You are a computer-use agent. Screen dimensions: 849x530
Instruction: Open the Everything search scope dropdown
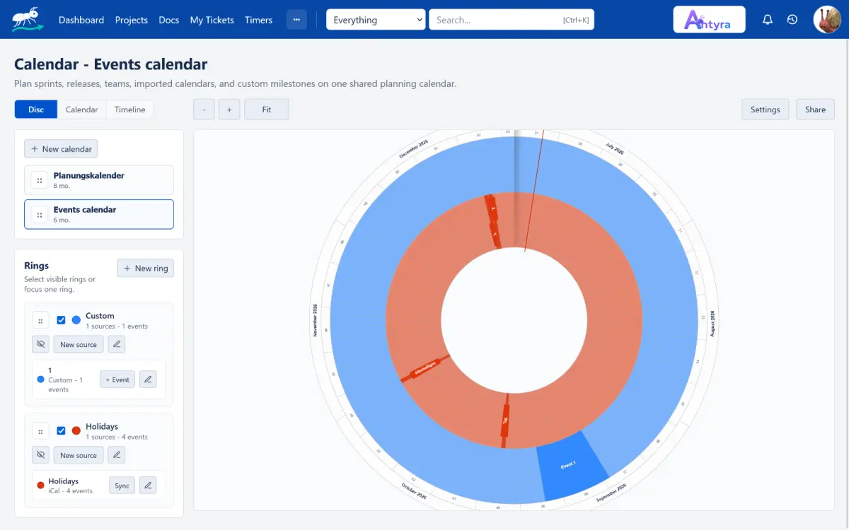tap(376, 20)
